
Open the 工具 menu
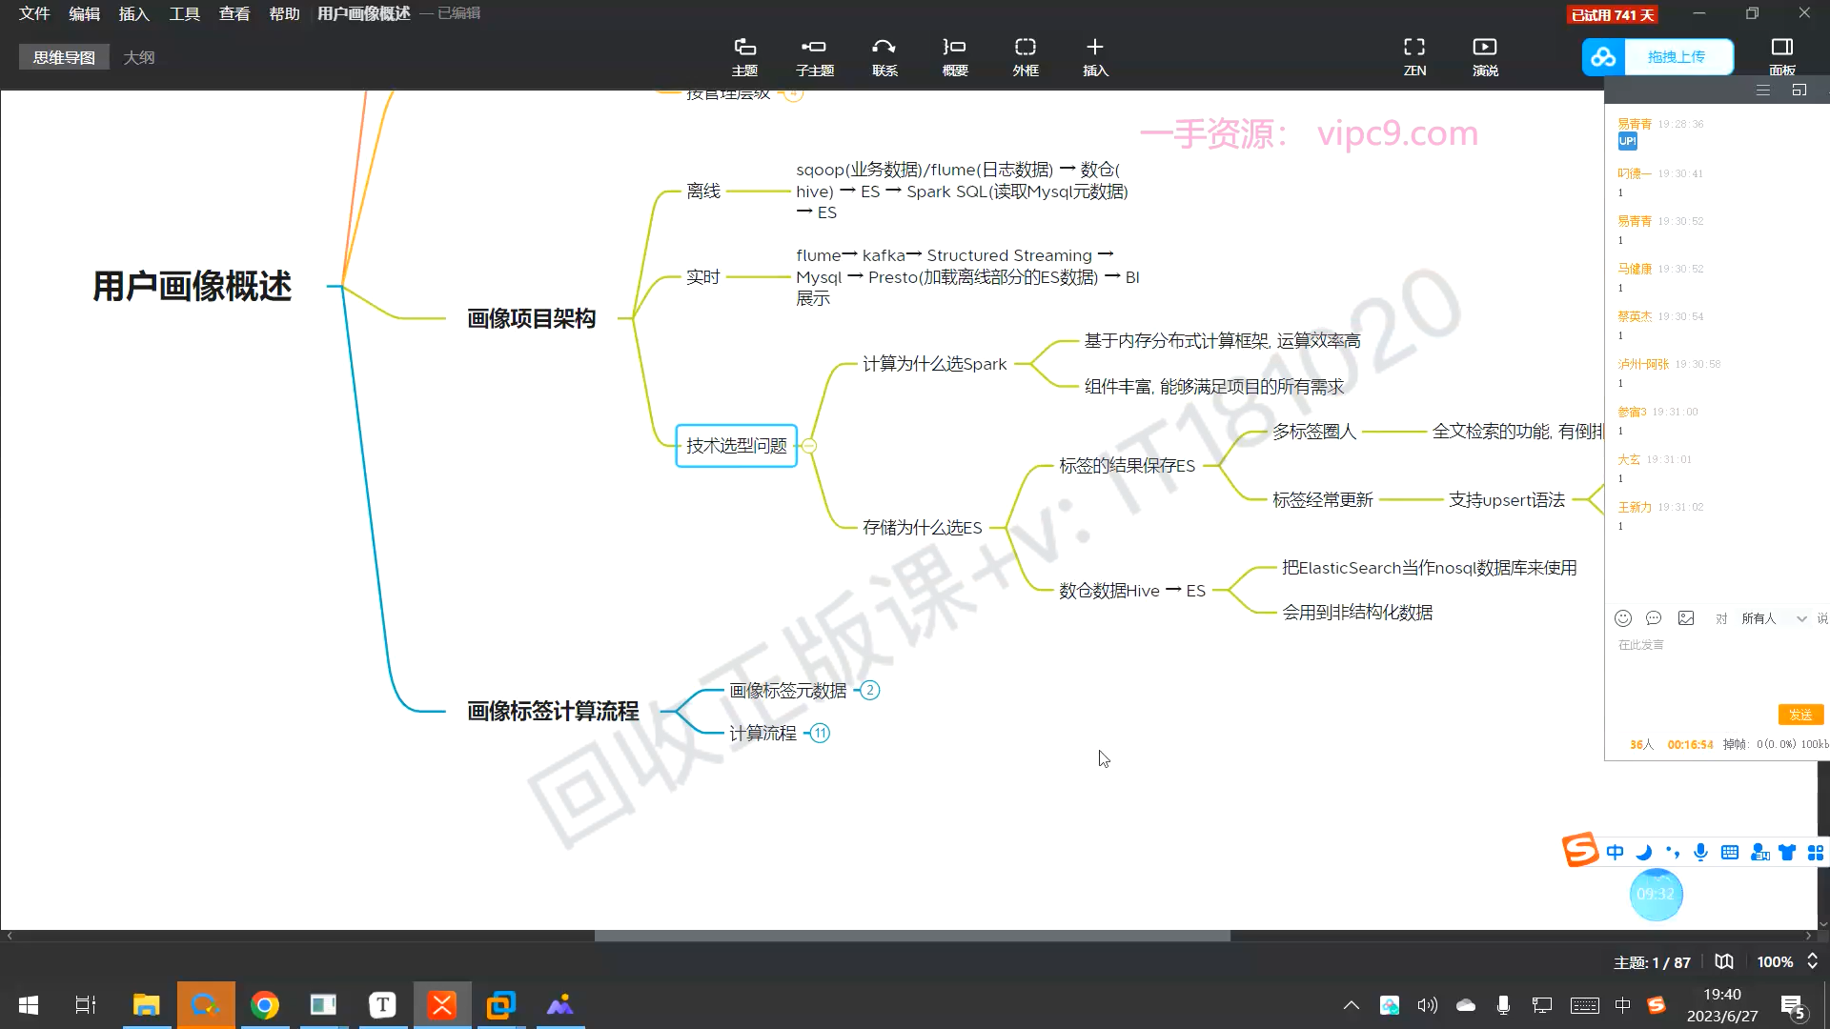tap(184, 13)
